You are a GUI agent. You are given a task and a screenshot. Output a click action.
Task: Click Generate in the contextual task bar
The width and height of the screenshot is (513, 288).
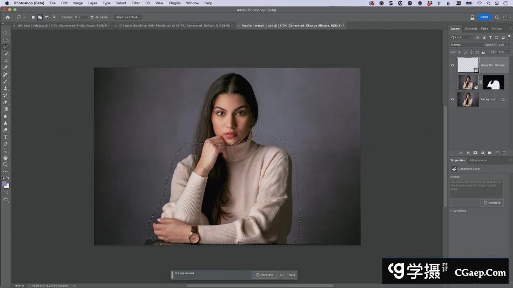click(265, 275)
